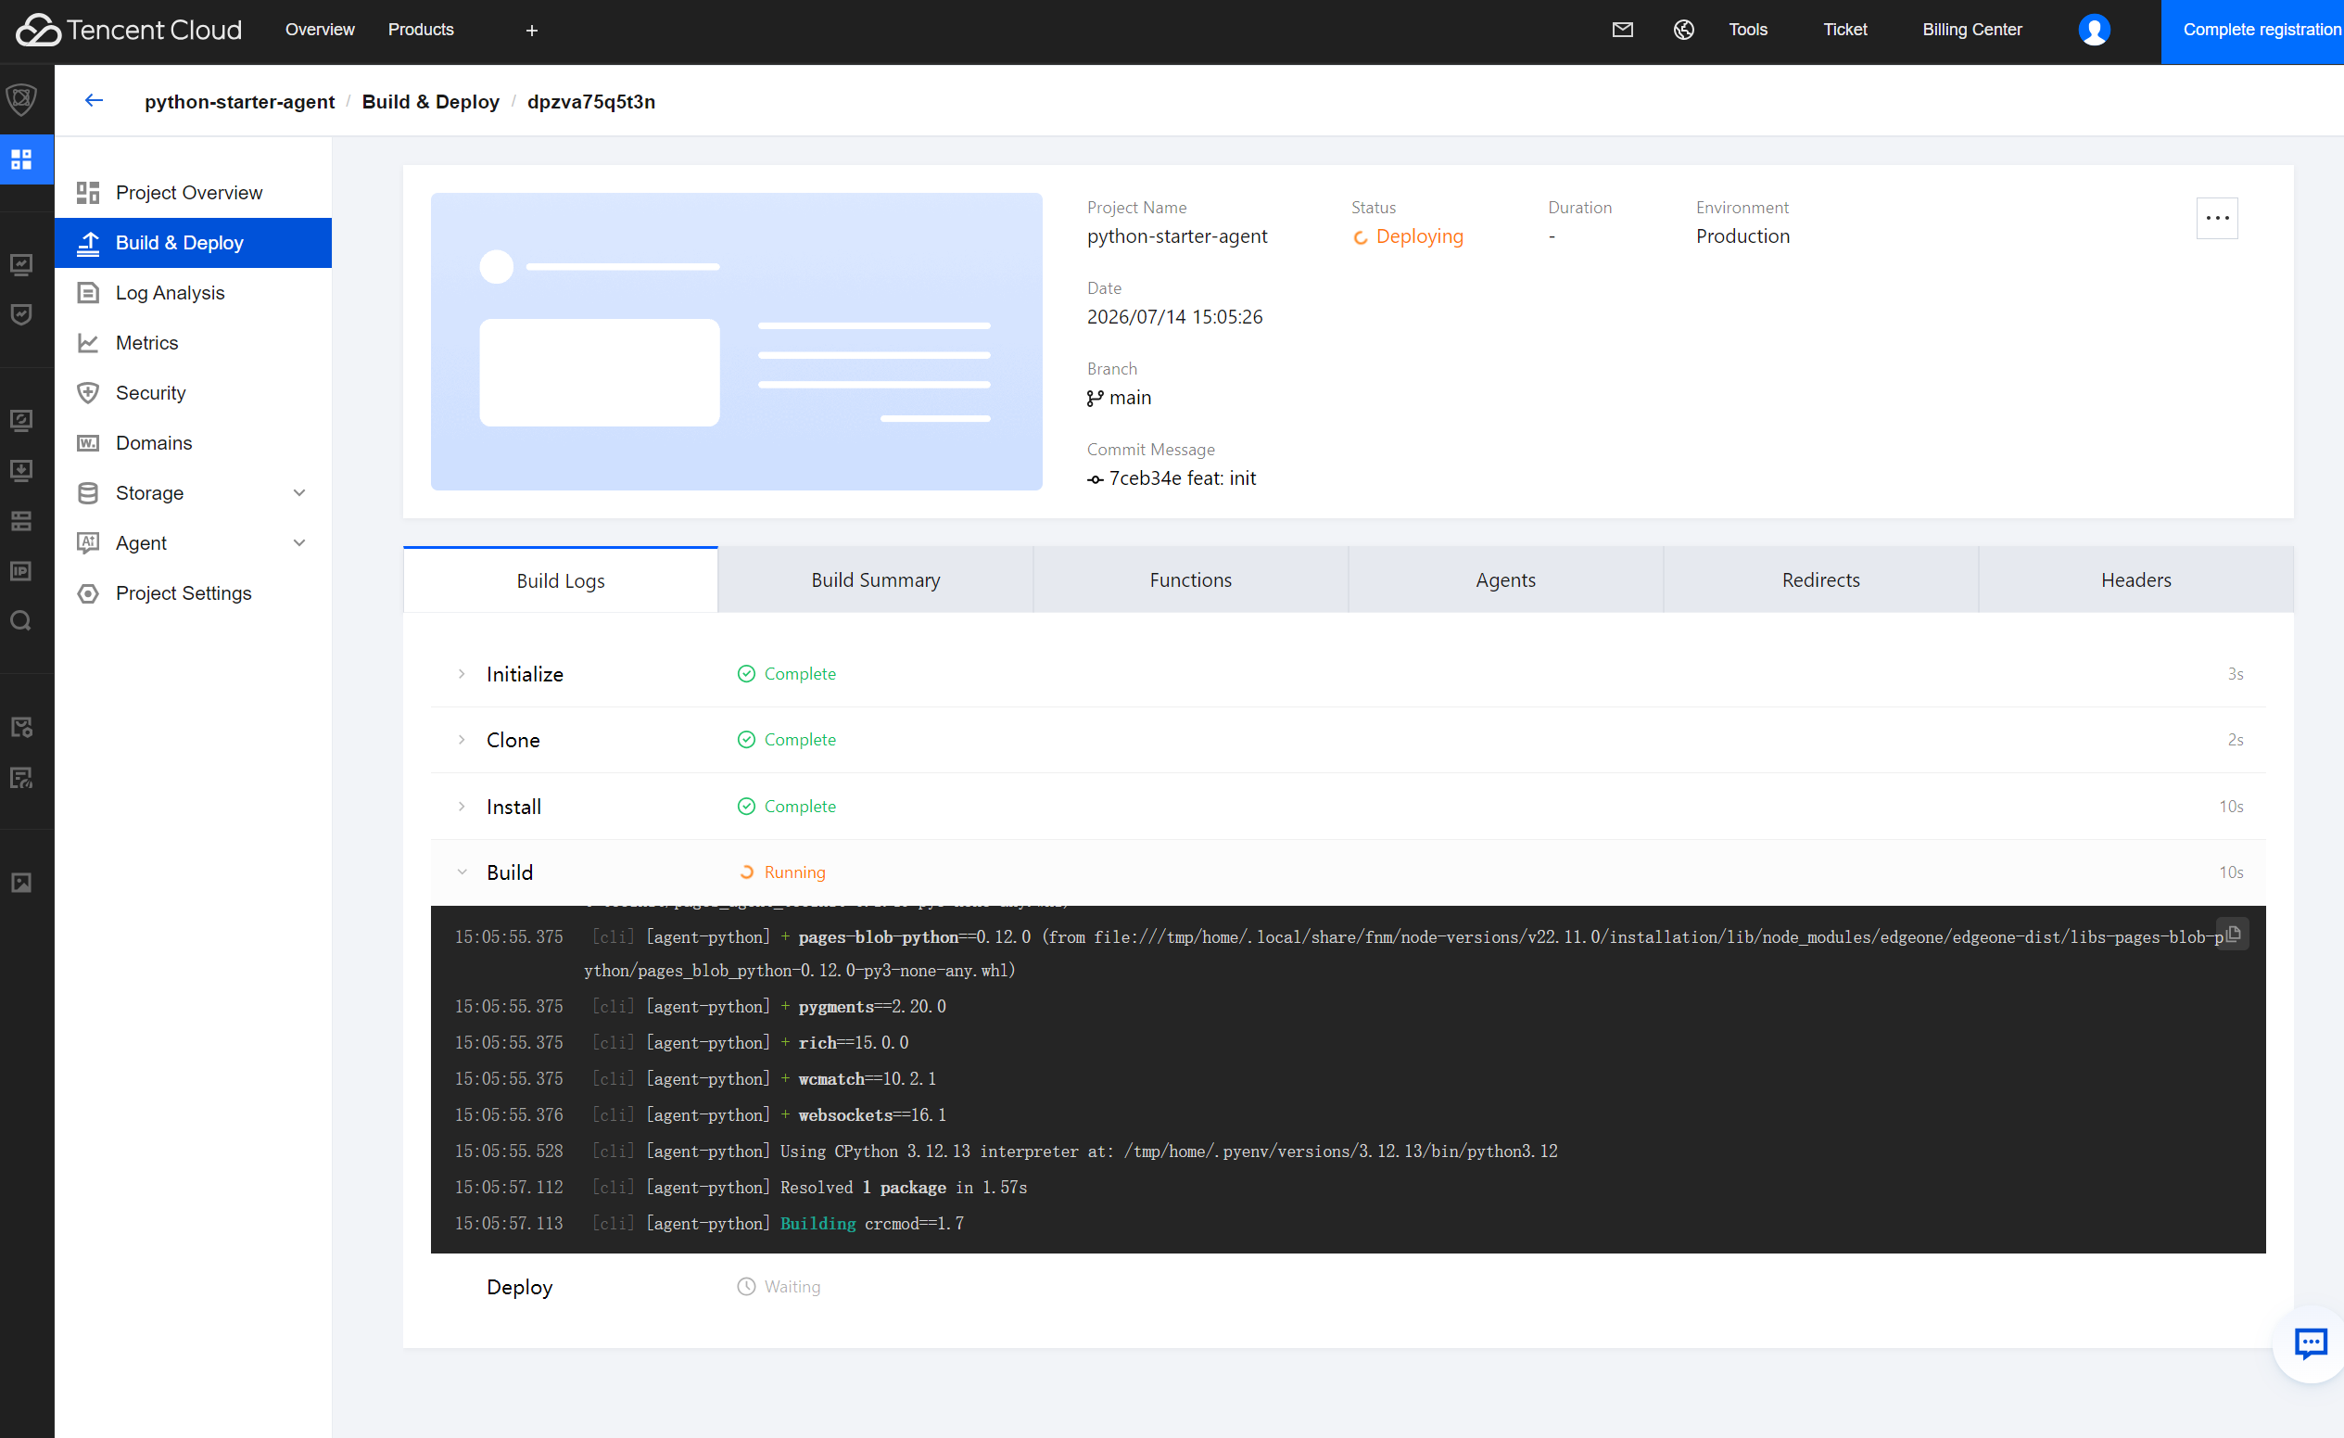Switch to the Build Summary tab
2344x1438 pixels.
[875, 579]
